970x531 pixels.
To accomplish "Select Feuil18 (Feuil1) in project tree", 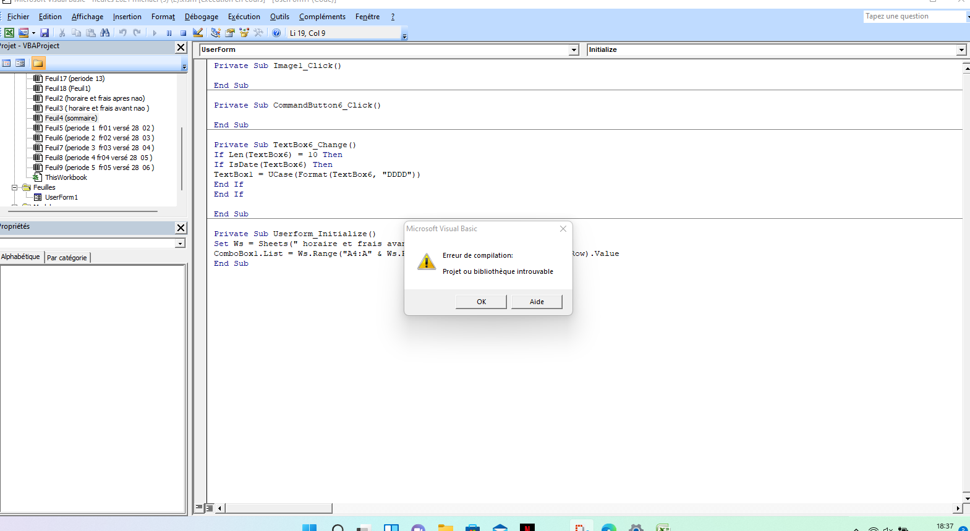I will (67, 88).
